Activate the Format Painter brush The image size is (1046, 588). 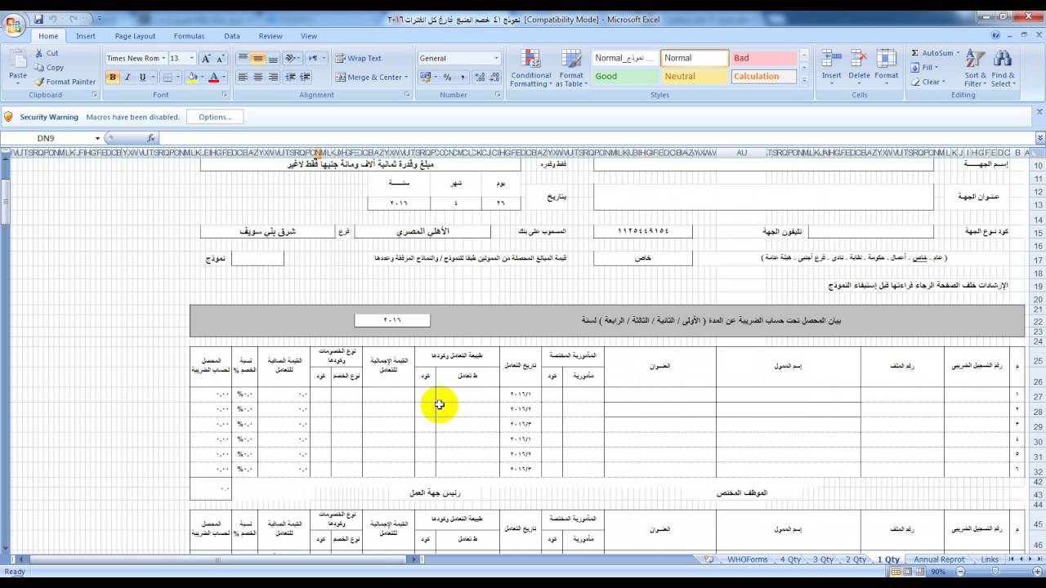click(65, 82)
